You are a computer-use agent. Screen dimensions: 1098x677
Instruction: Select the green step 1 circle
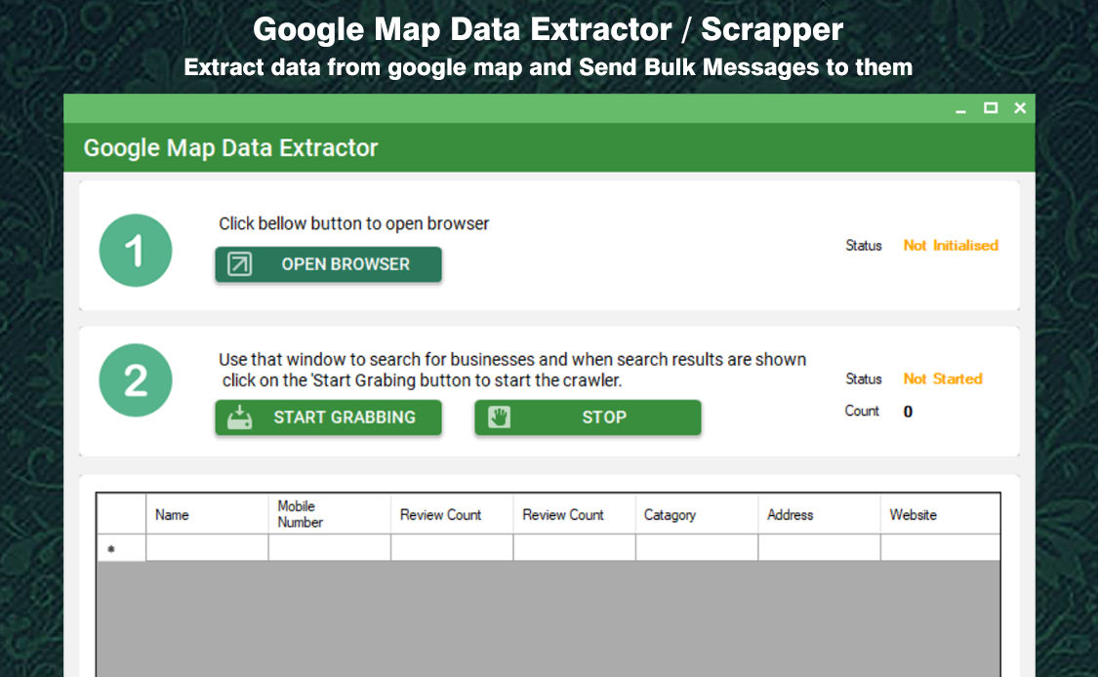coord(136,250)
